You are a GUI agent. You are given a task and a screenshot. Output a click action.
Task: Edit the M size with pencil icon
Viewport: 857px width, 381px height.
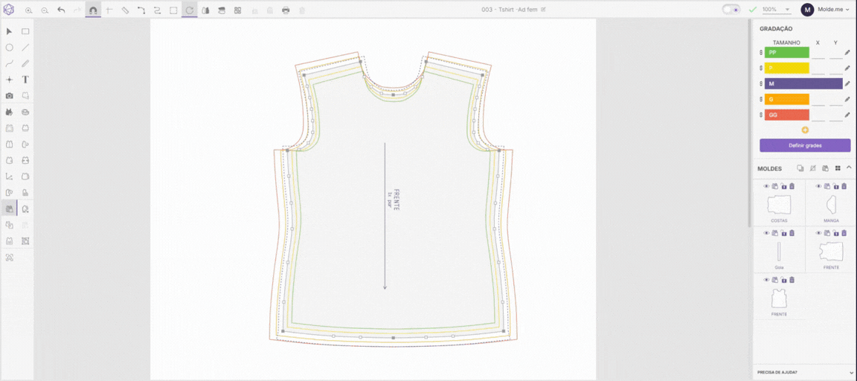(847, 83)
